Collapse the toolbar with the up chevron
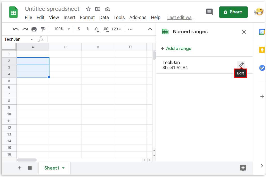This screenshot has width=267, height=177. coord(150,29)
